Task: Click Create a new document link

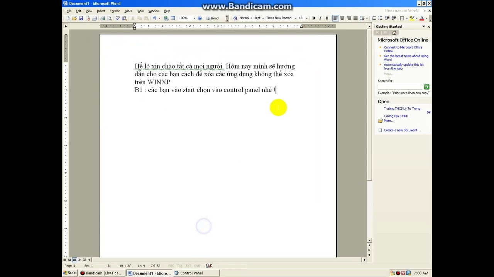Action: click(402, 130)
